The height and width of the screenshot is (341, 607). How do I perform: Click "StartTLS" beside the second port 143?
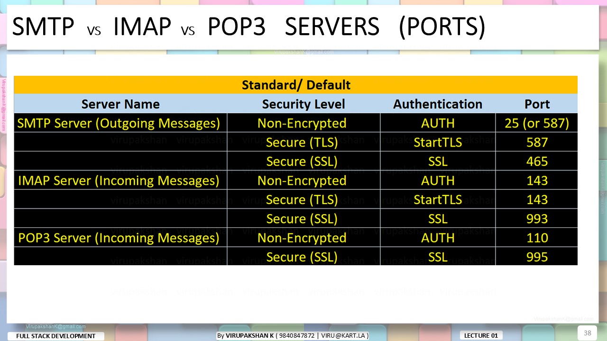point(438,200)
